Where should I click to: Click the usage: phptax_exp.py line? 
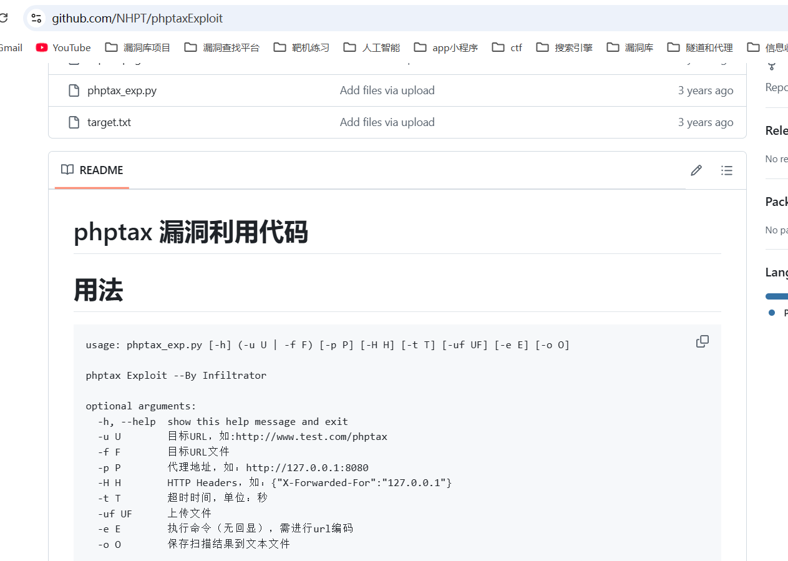click(328, 345)
